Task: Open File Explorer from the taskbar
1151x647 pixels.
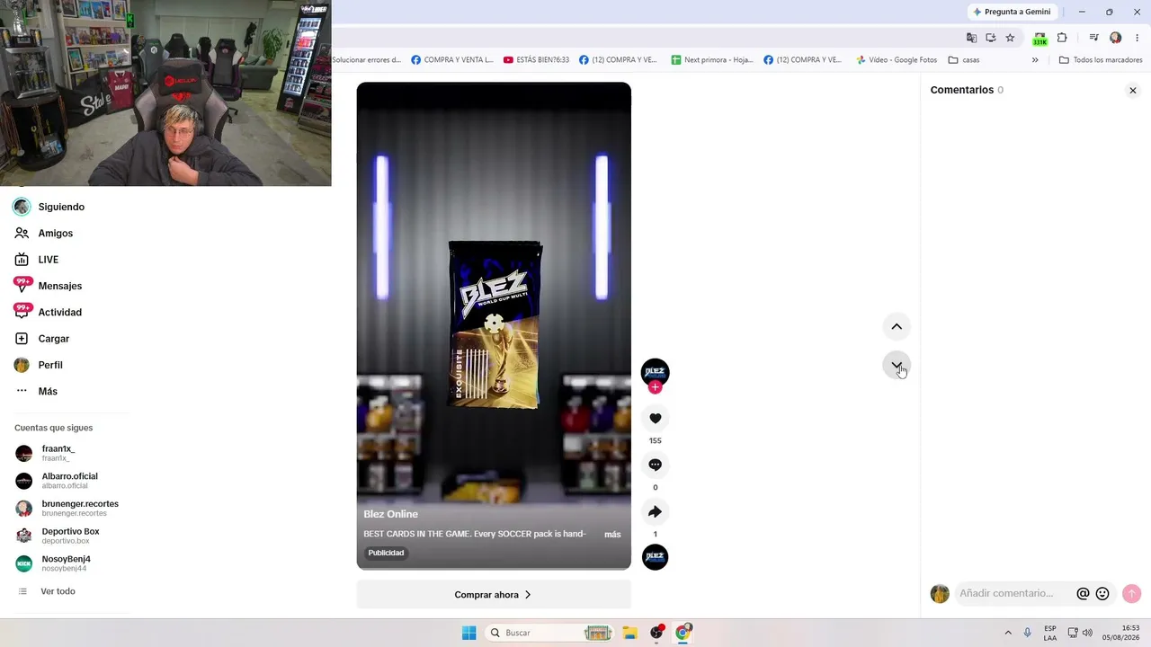Action: [629, 633]
